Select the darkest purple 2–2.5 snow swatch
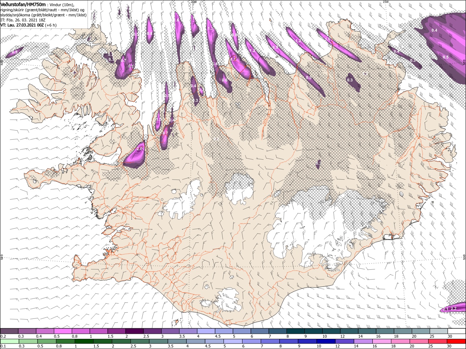 (x=134, y=331)
